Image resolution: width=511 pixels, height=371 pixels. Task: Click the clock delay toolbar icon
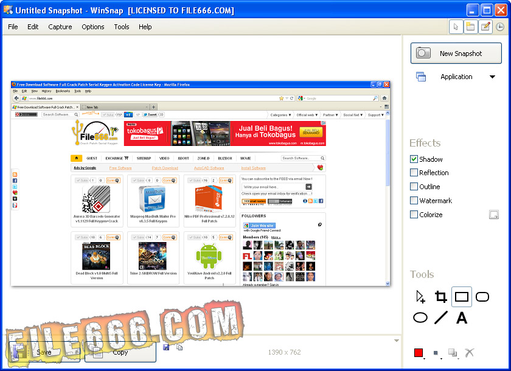pos(500,27)
